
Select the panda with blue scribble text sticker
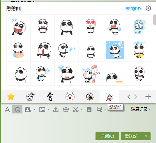pos(67,50)
